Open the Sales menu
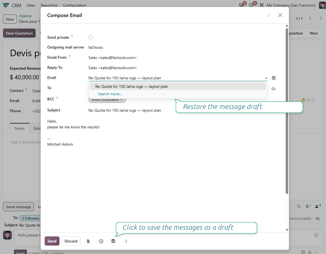The image size is (326, 254). point(31,5)
